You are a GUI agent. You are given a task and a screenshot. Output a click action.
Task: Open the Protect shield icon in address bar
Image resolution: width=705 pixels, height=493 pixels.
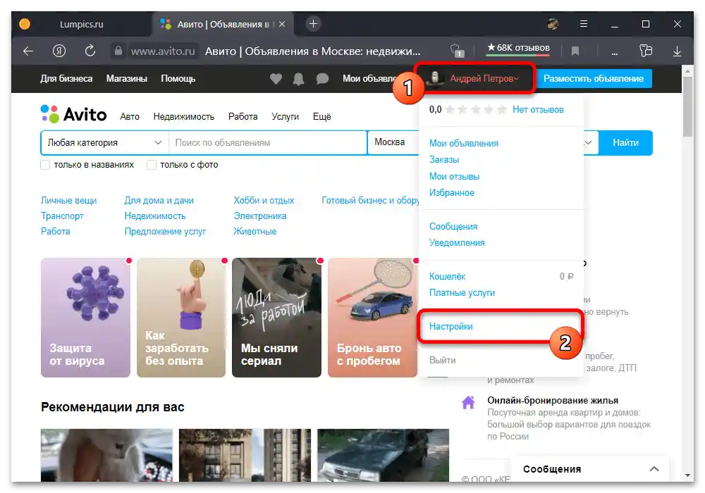click(457, 51)
